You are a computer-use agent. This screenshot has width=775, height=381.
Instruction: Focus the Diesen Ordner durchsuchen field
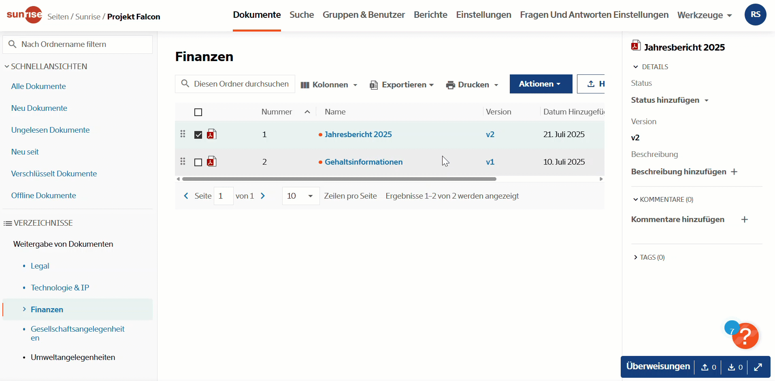pos(235,84)
